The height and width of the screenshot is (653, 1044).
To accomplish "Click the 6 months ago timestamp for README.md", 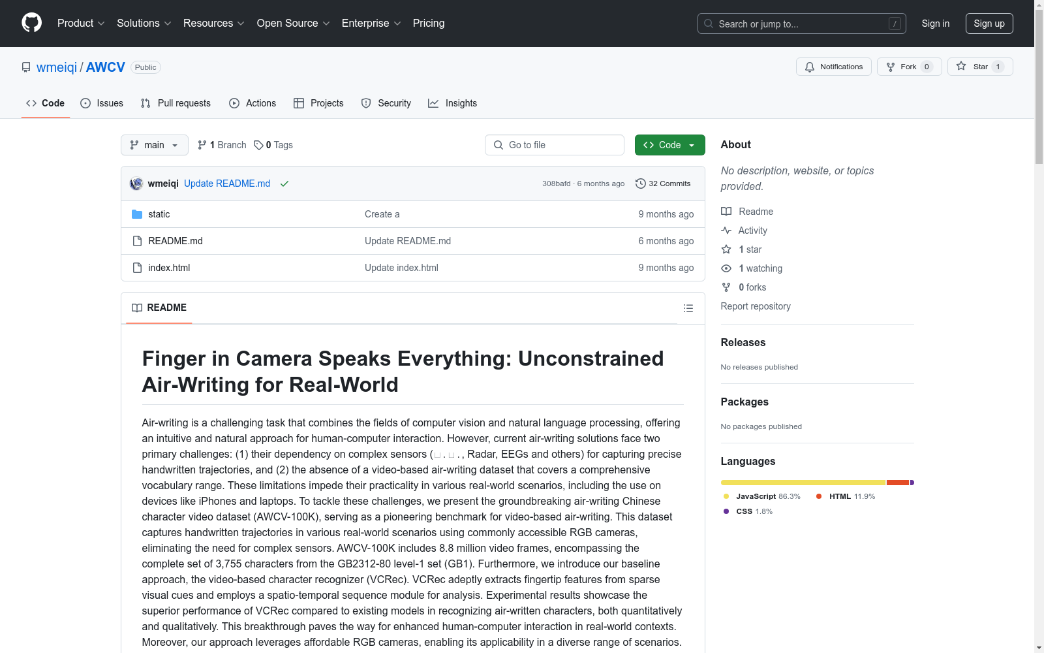I will [666, 241].
